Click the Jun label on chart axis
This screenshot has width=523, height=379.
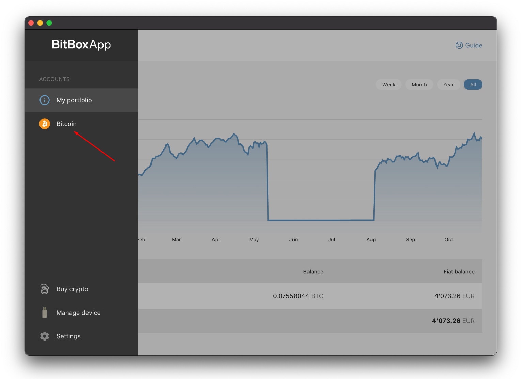(294, 240)
